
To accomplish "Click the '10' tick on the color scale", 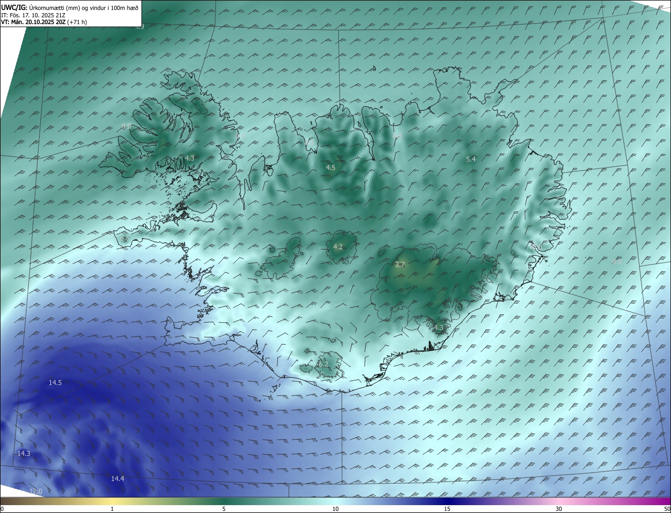I will 335,509.
